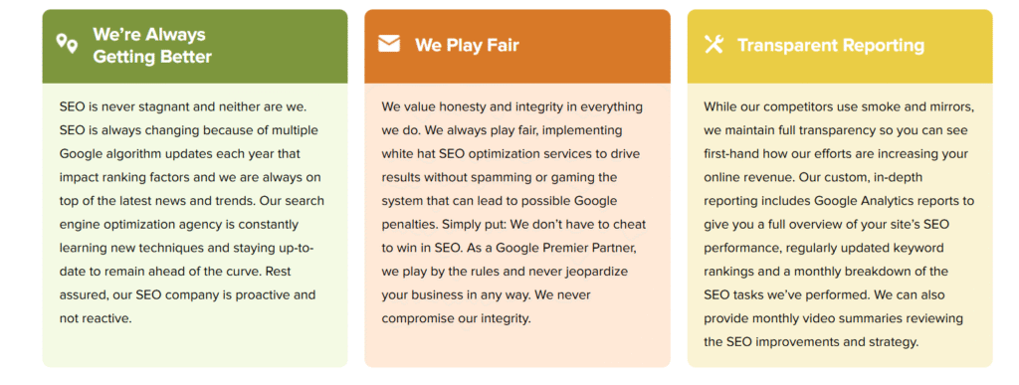Screen dimensions: 1019x385
Task: Click the orange card header banner
Action: pyautogui.click(x=517, y=46)
